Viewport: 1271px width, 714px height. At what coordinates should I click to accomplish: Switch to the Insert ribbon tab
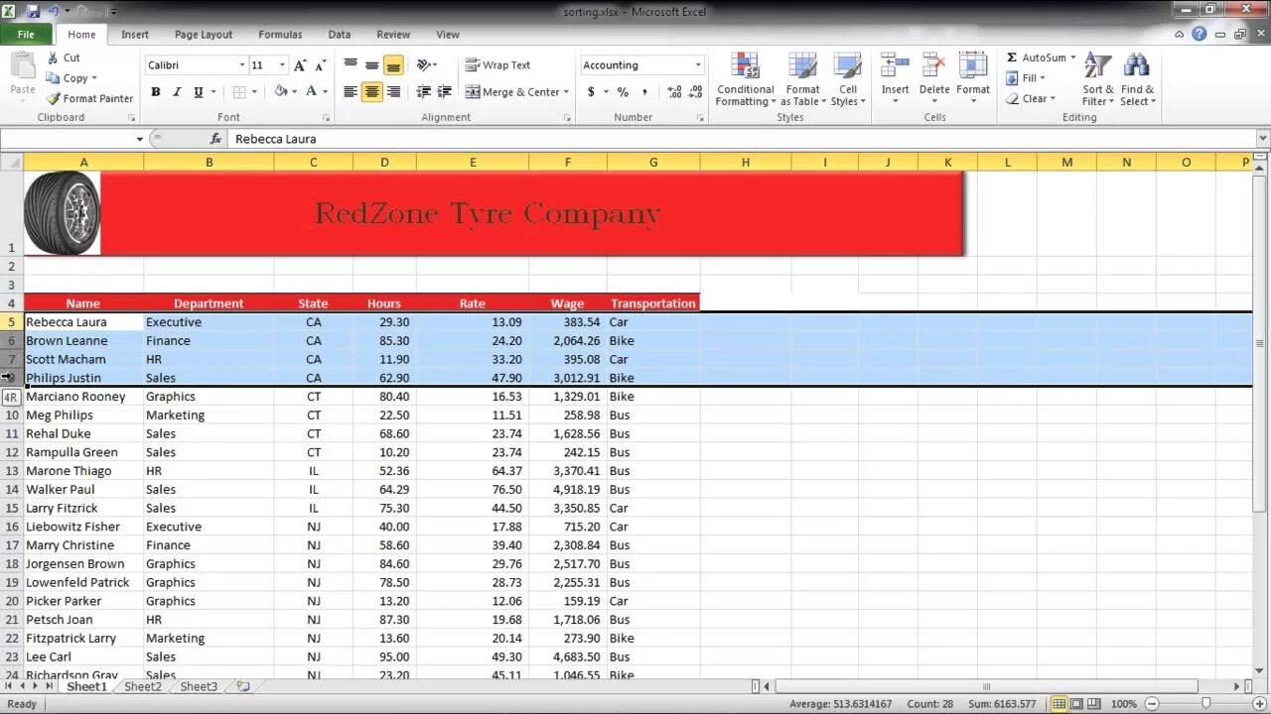tap(135, 35)
